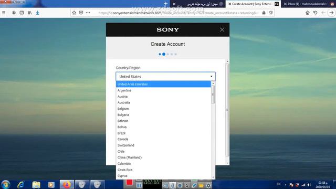Image resolution: width=336 pixels, height=189 pixels.
Task: Select Colombia option
Action: (x=163, y=164)
